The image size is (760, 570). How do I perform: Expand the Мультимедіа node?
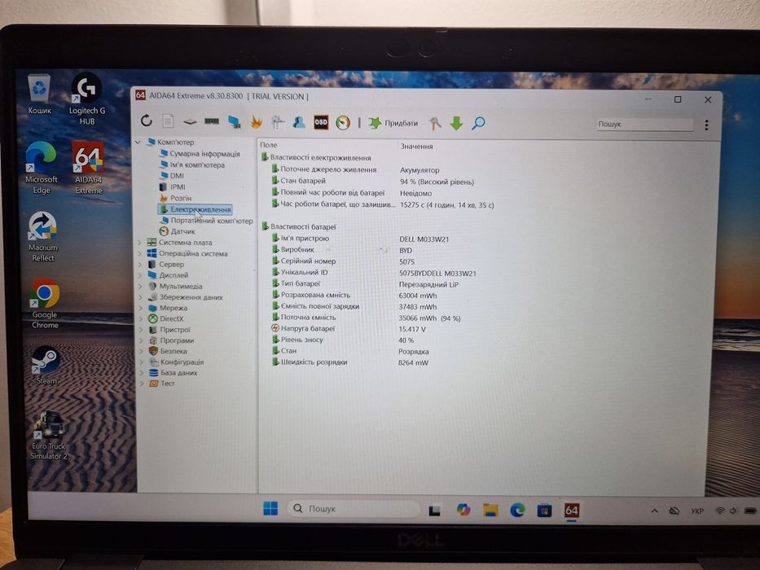tap(140, 286)
